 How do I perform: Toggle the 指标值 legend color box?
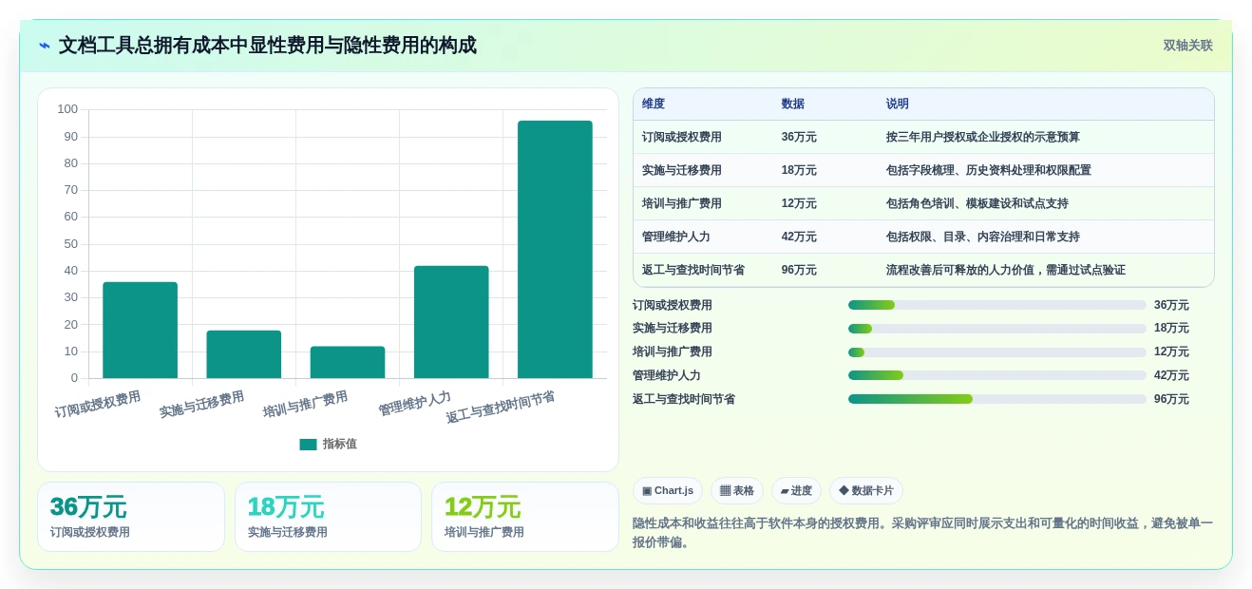coord(308,444)
